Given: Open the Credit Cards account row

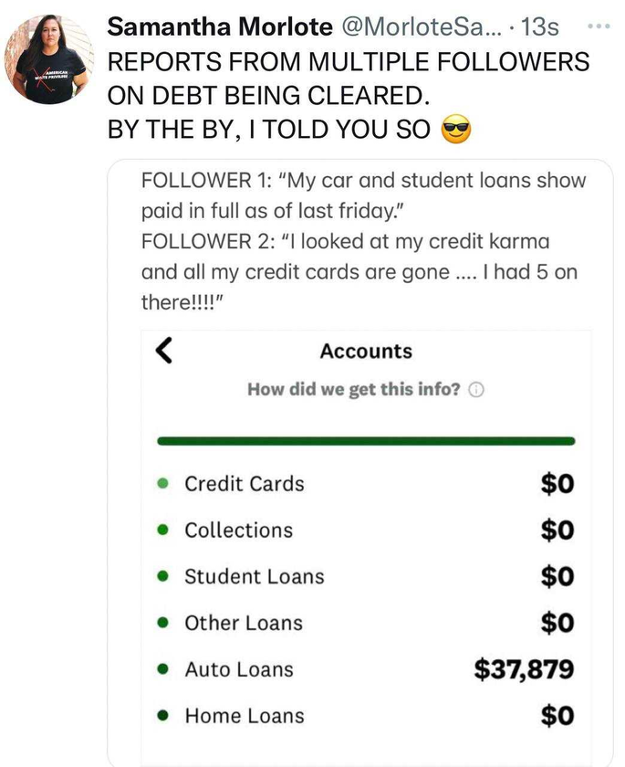Looking at the screenshot, I should [366, 484].
